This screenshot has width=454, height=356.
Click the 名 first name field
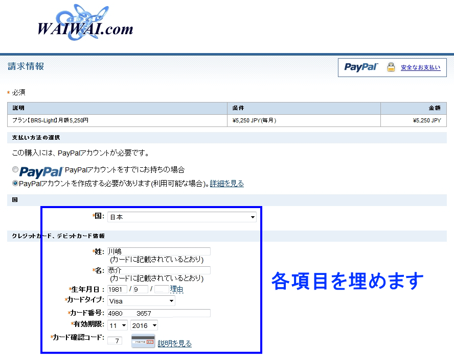158,270
